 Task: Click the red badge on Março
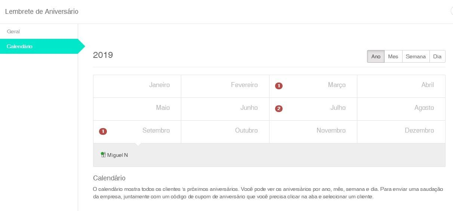(x=279, y=86)
